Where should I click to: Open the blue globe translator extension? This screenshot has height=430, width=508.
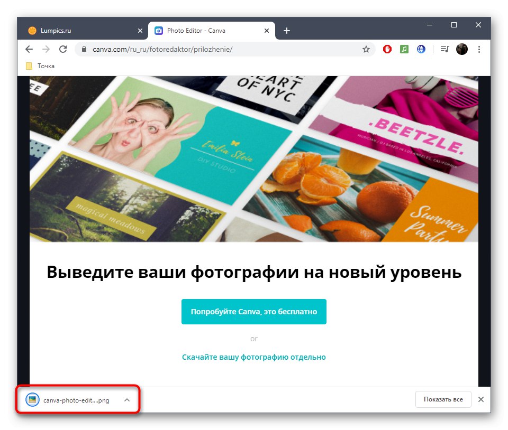(421, 49)
